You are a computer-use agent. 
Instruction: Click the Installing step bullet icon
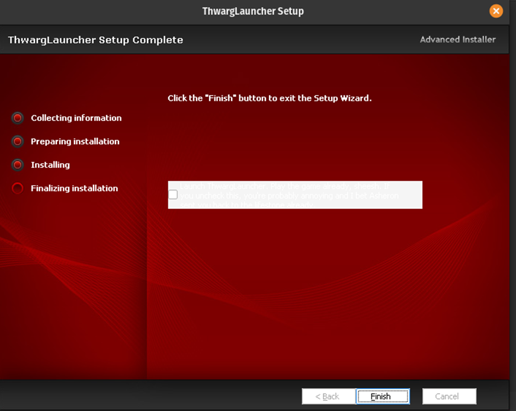[18, 165]
